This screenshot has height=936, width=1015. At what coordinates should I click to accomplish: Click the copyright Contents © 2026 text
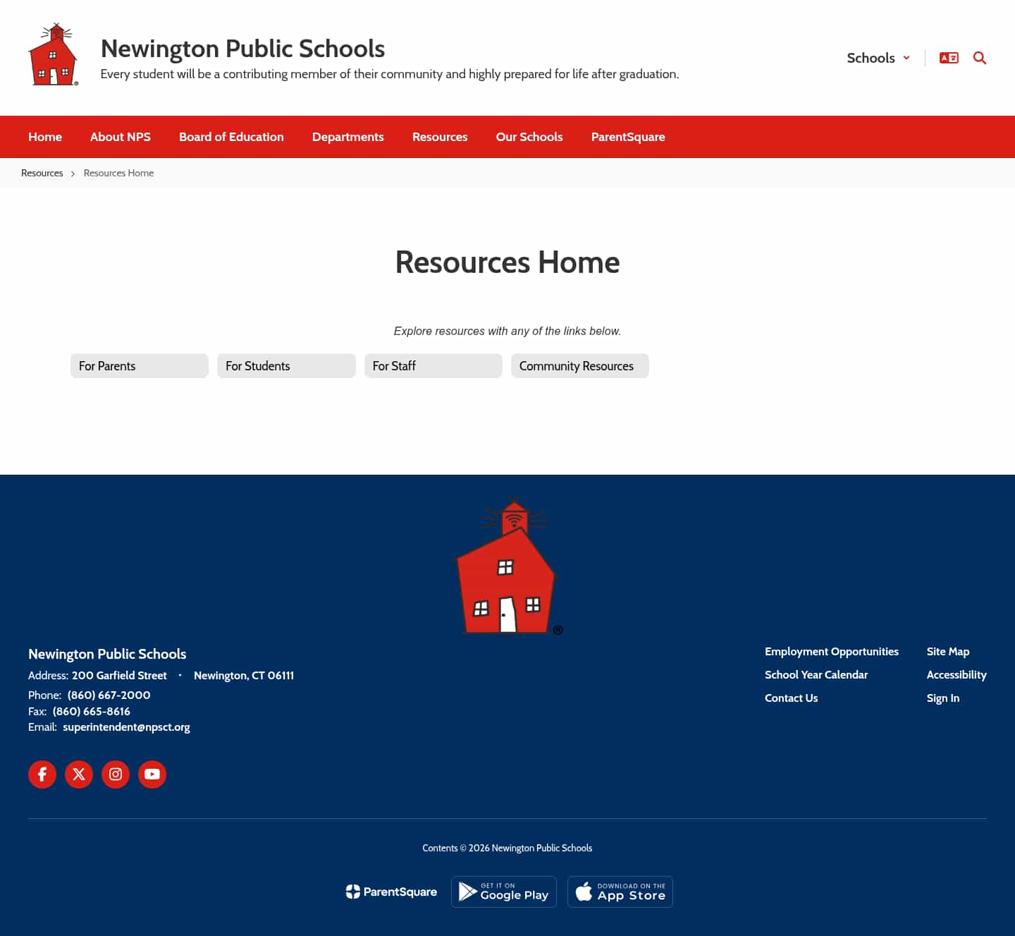point(508,849)
